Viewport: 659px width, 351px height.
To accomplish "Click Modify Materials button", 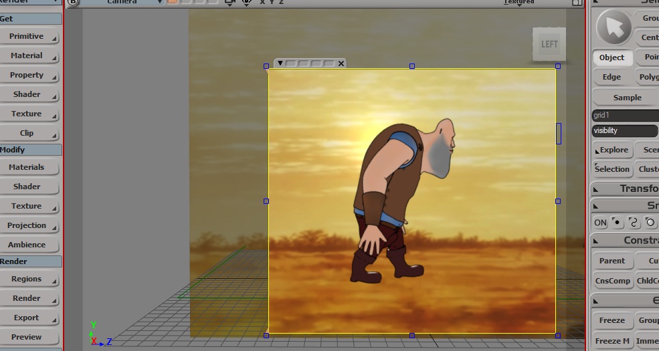I will point(29,168).
